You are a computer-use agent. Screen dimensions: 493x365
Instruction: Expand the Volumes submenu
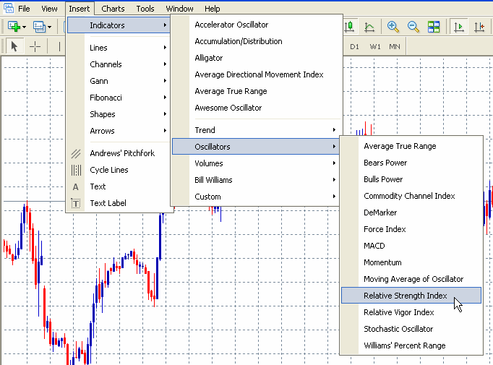point(256,163)
